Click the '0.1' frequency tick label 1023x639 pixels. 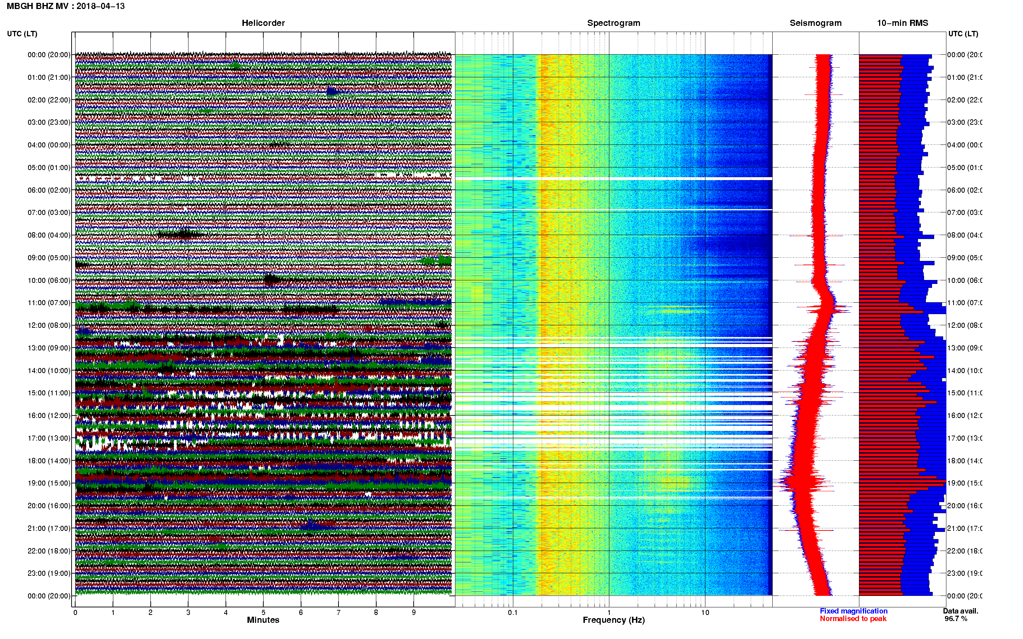[x=513, y=612]
